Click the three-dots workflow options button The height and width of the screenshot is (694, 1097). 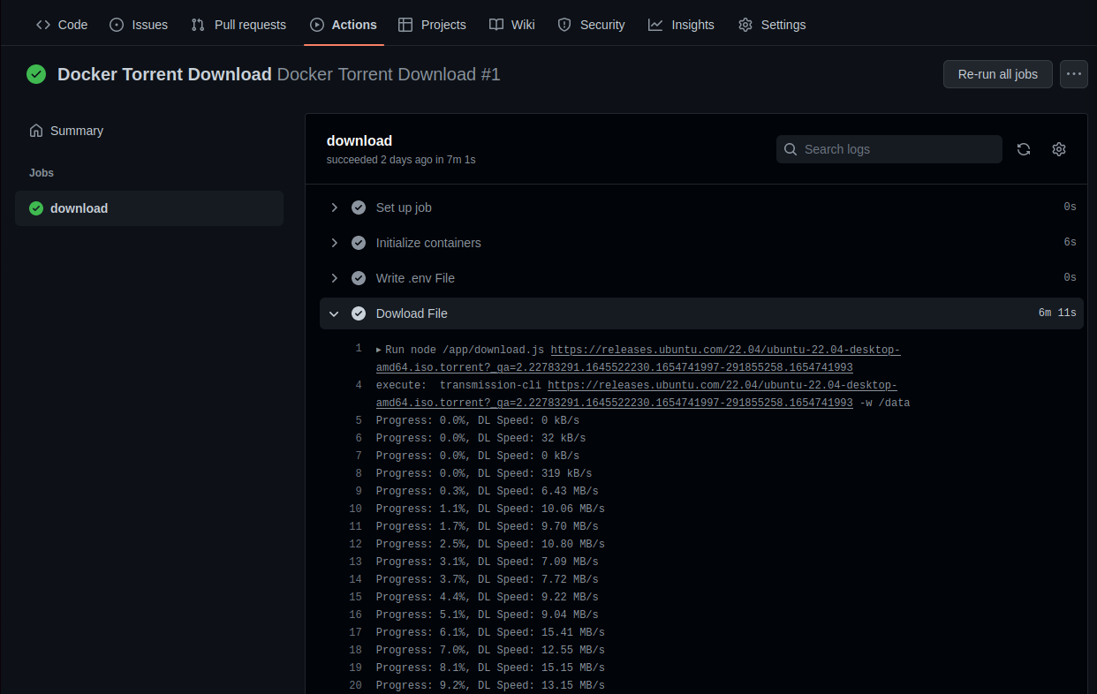pyautogui.click(x=1074, y=74)
